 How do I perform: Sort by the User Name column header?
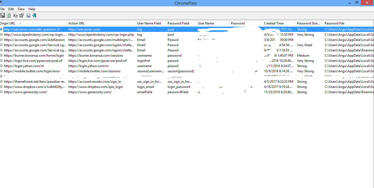click(212, 23)
